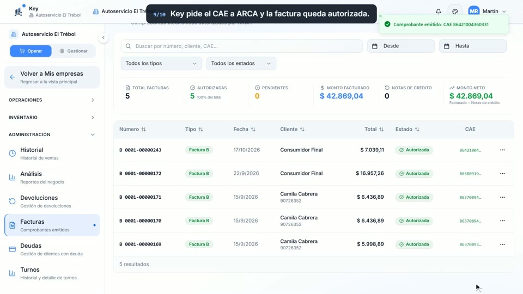The image size is (523, 294).
Task: Select the Factura B tag of invoice 0001-00000172
Action: (x=199, y=174)
